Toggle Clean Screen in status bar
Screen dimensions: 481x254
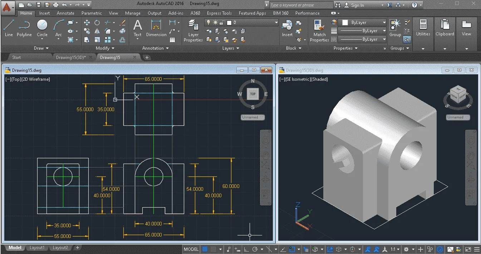click(468, 249)
